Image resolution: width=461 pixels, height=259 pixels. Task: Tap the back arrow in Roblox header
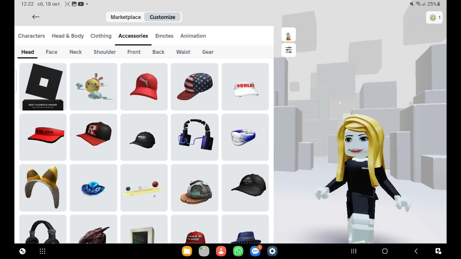click(36, 17)
